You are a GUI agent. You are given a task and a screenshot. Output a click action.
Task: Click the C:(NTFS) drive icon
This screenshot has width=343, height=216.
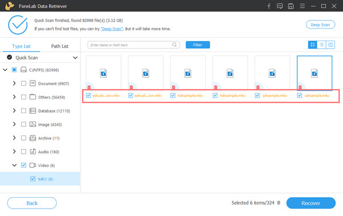tap(23, 70)
